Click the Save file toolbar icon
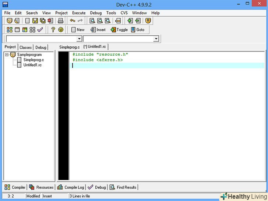 coord(35,21)
